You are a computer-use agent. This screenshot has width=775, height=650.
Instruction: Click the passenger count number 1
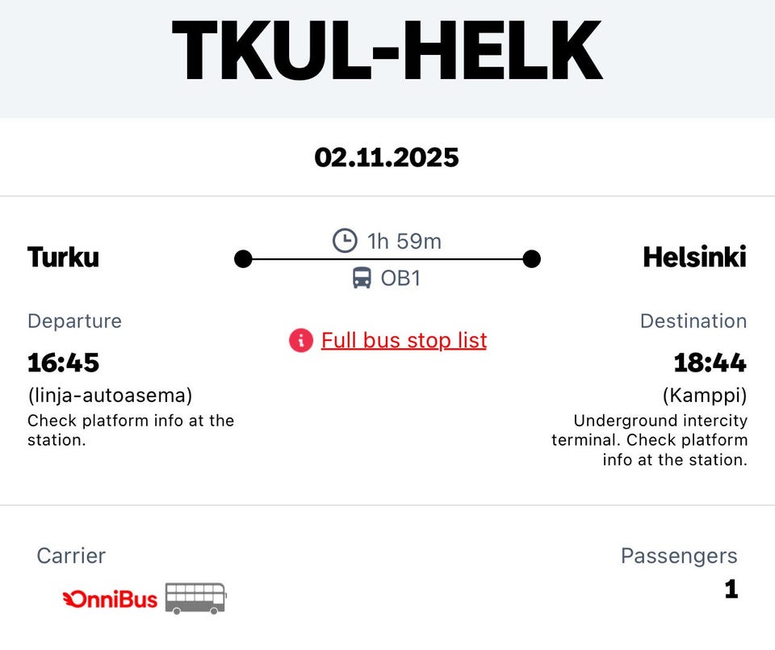tap(731, 589)
